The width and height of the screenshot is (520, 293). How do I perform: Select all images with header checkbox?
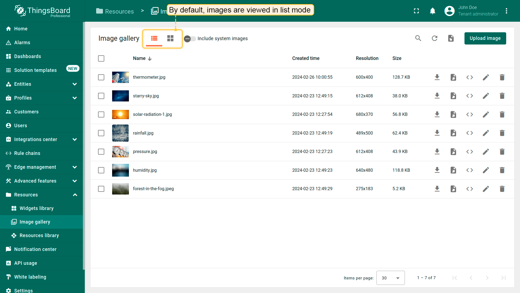[101, 58]
